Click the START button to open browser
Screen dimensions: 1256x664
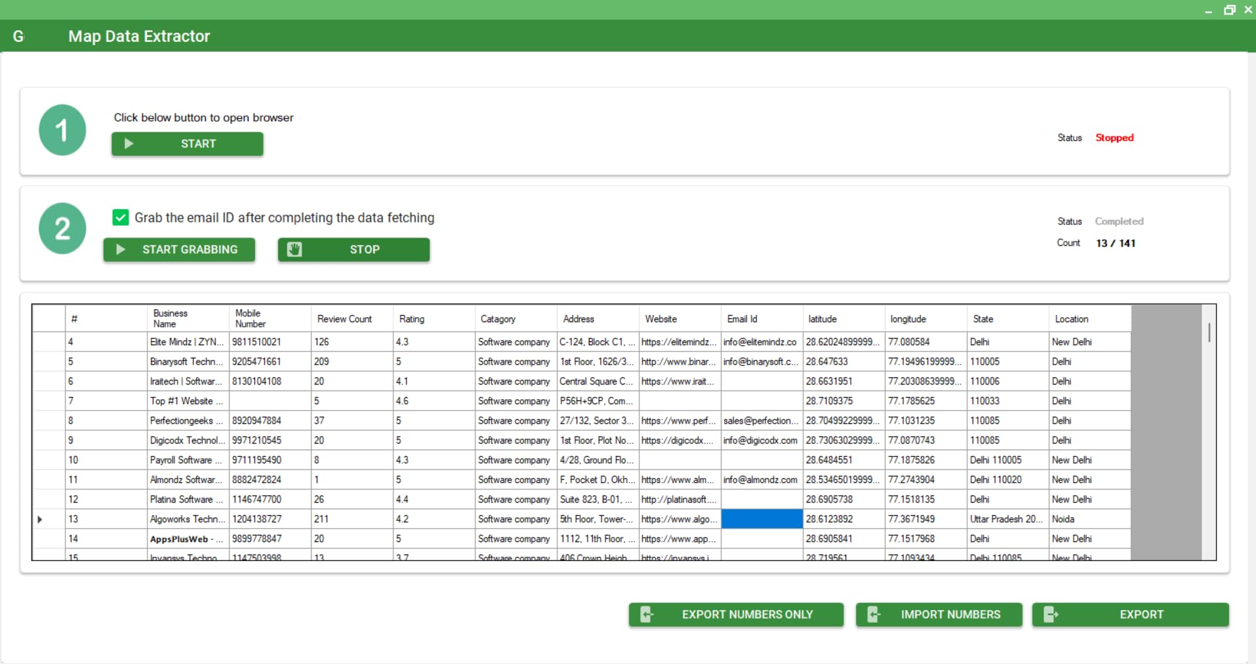188,144
